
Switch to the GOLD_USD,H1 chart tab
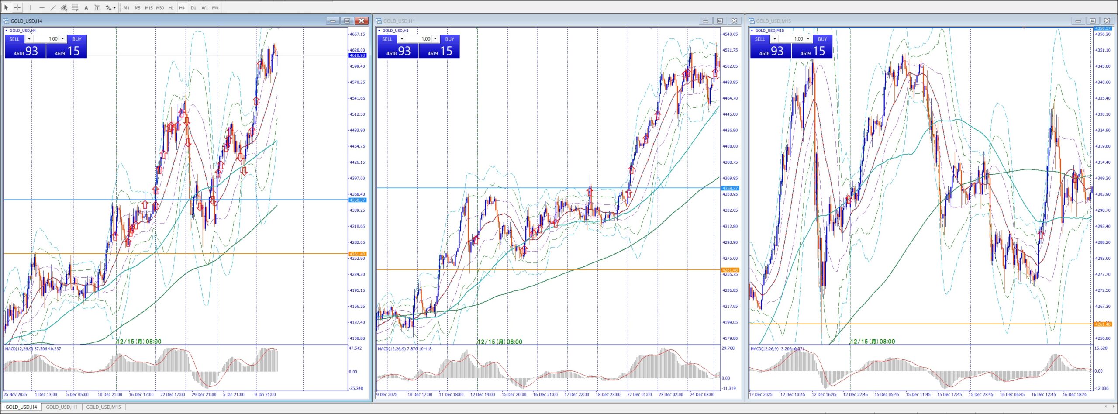click(62, 407)
